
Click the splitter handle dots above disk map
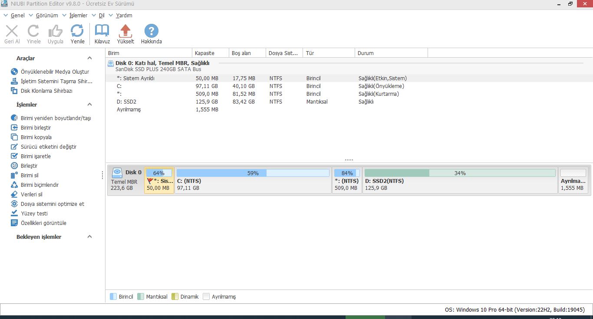tap(349, 159)
